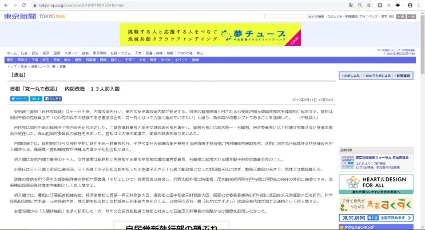
Task: Select スポーツ in the main navigation
Action: click(x=71, y=53)
